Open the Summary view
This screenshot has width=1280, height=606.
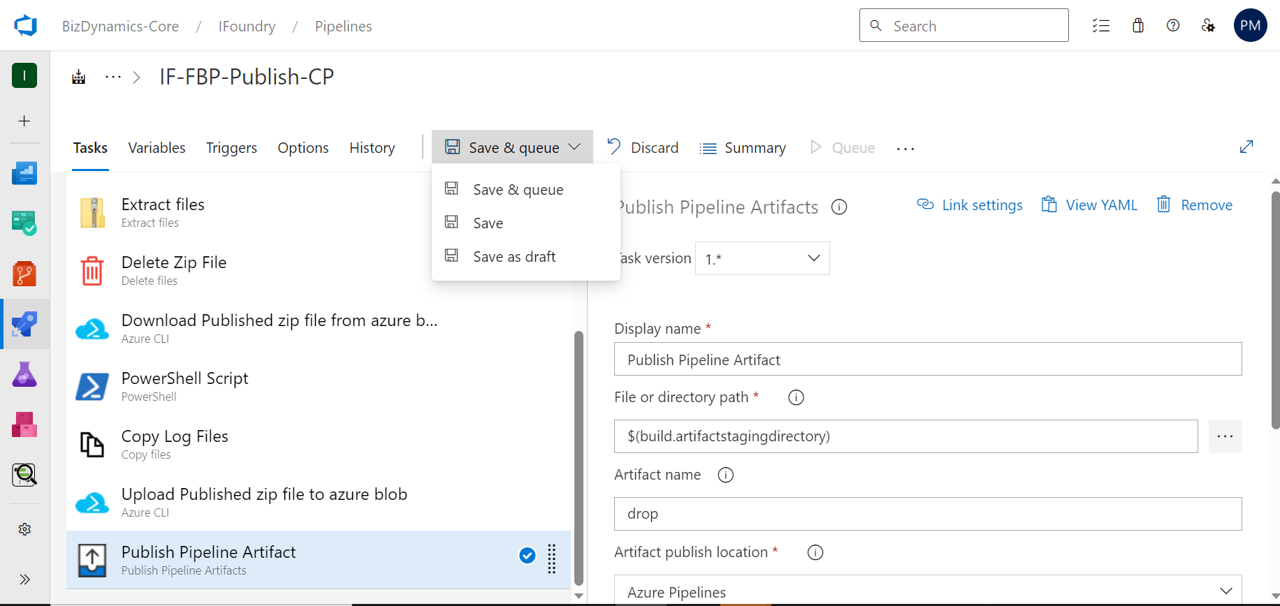[x=743, y=148]
